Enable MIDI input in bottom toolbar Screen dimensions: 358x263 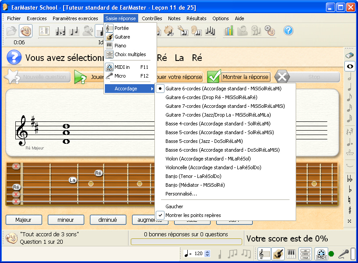pos(321,254)
